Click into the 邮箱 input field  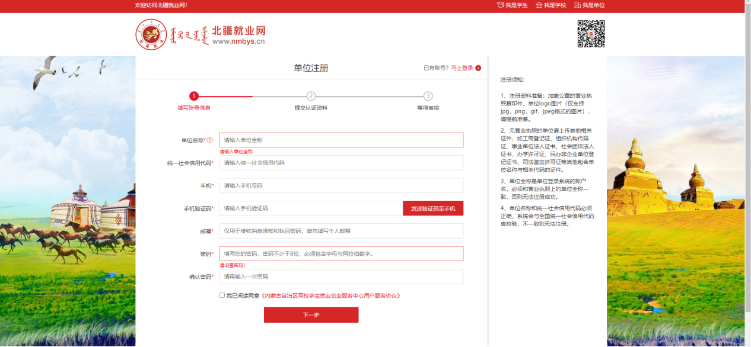tap(341, 231)
